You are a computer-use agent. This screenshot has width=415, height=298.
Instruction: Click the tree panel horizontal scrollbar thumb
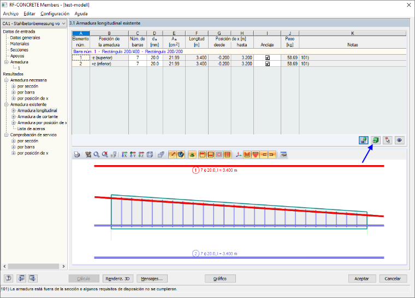click(33, 266)
